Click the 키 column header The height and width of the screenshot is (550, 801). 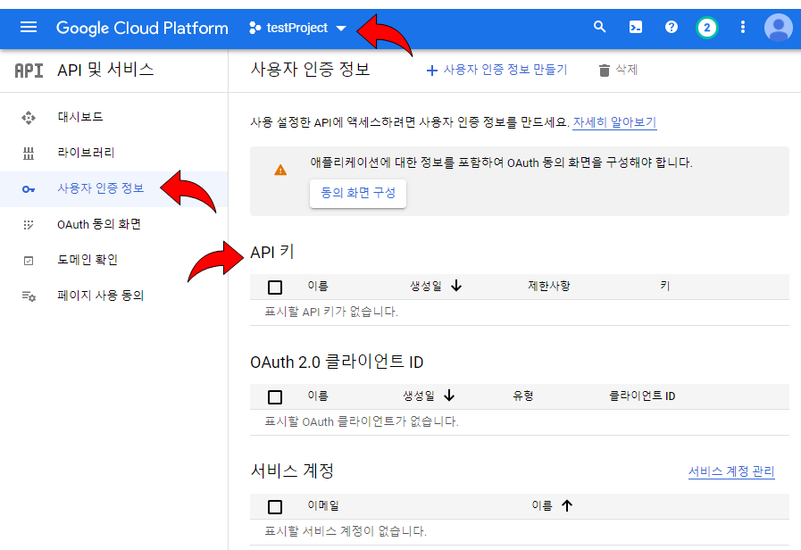(664, 286)
